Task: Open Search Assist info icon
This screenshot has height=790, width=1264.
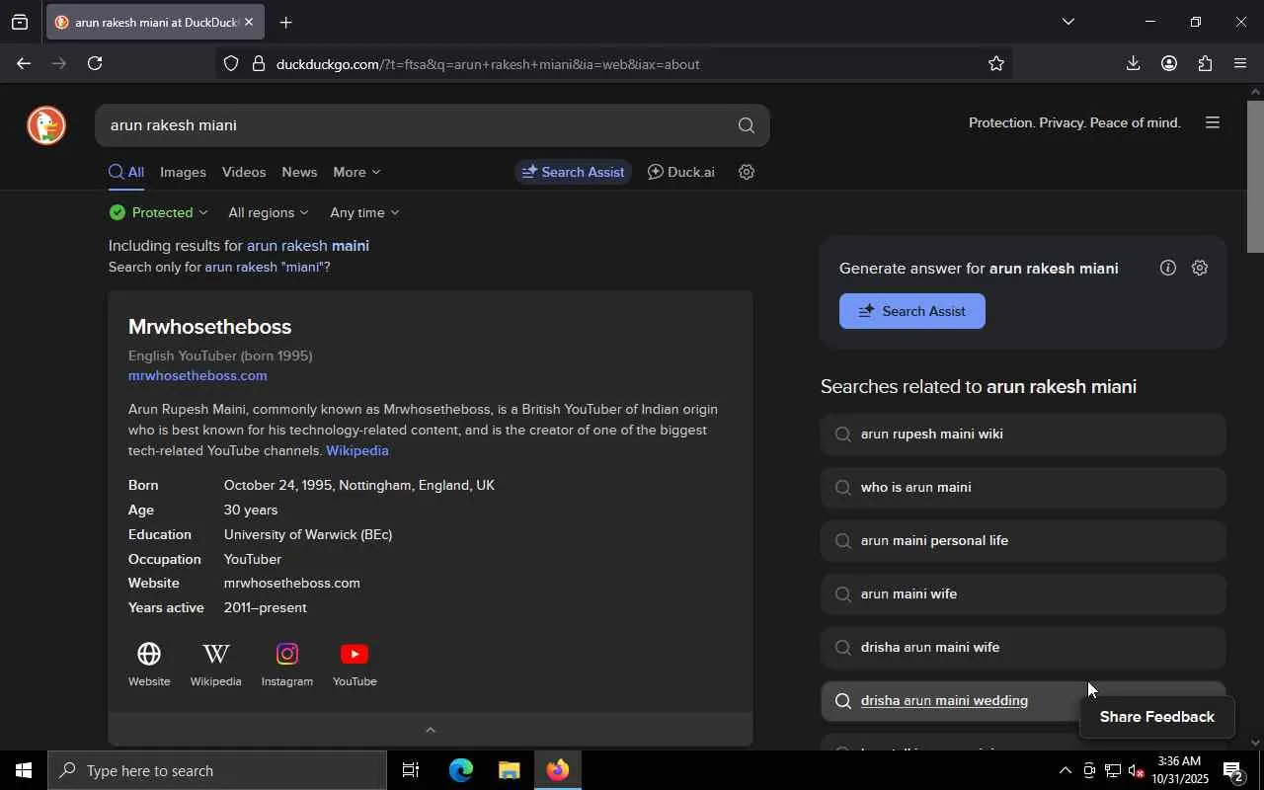Action: coord(1168,268)
